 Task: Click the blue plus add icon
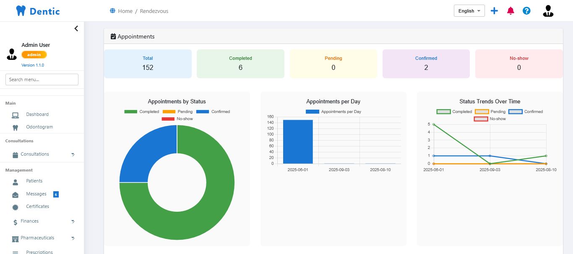[x=494, y=11]
